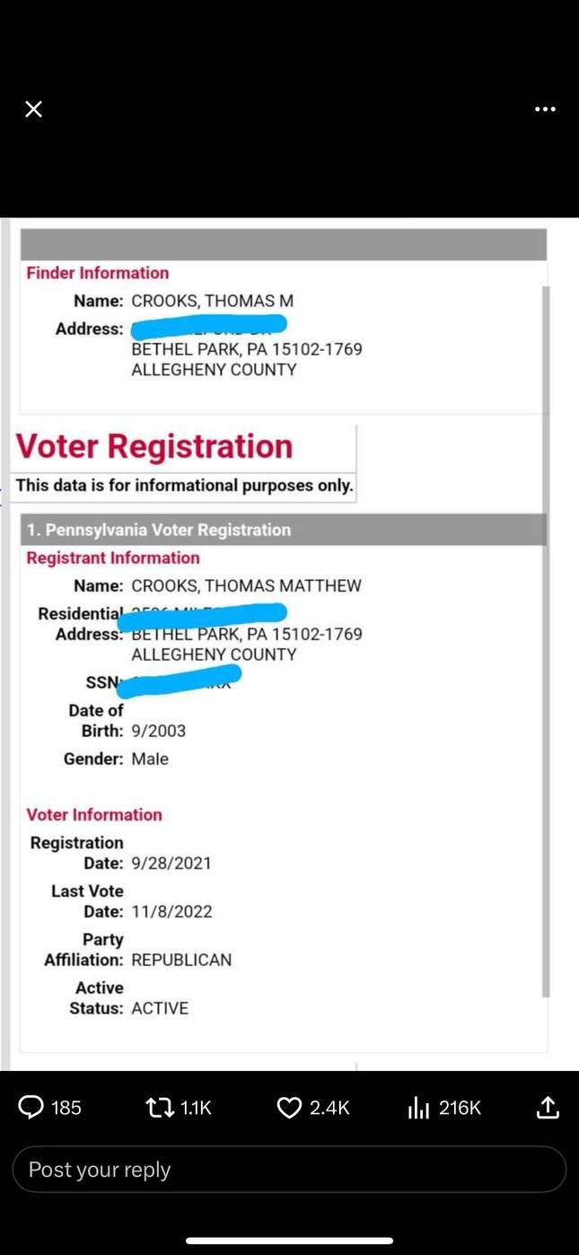This screenshot has width=579, height=1255.
Task: Tap the share upload icon
Action: pos(548,1108)
